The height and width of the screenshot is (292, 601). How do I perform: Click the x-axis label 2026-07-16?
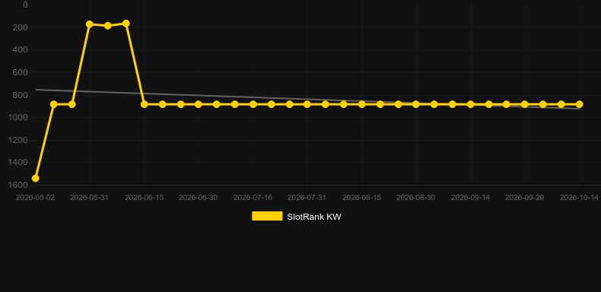253,198
